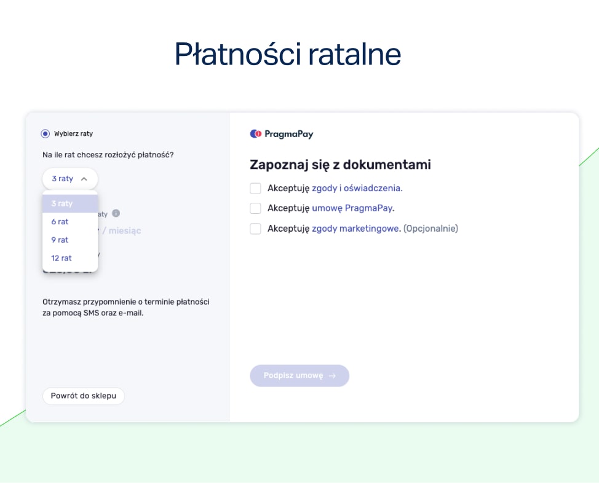Click the chevron arrow in the installments selector

84,179
